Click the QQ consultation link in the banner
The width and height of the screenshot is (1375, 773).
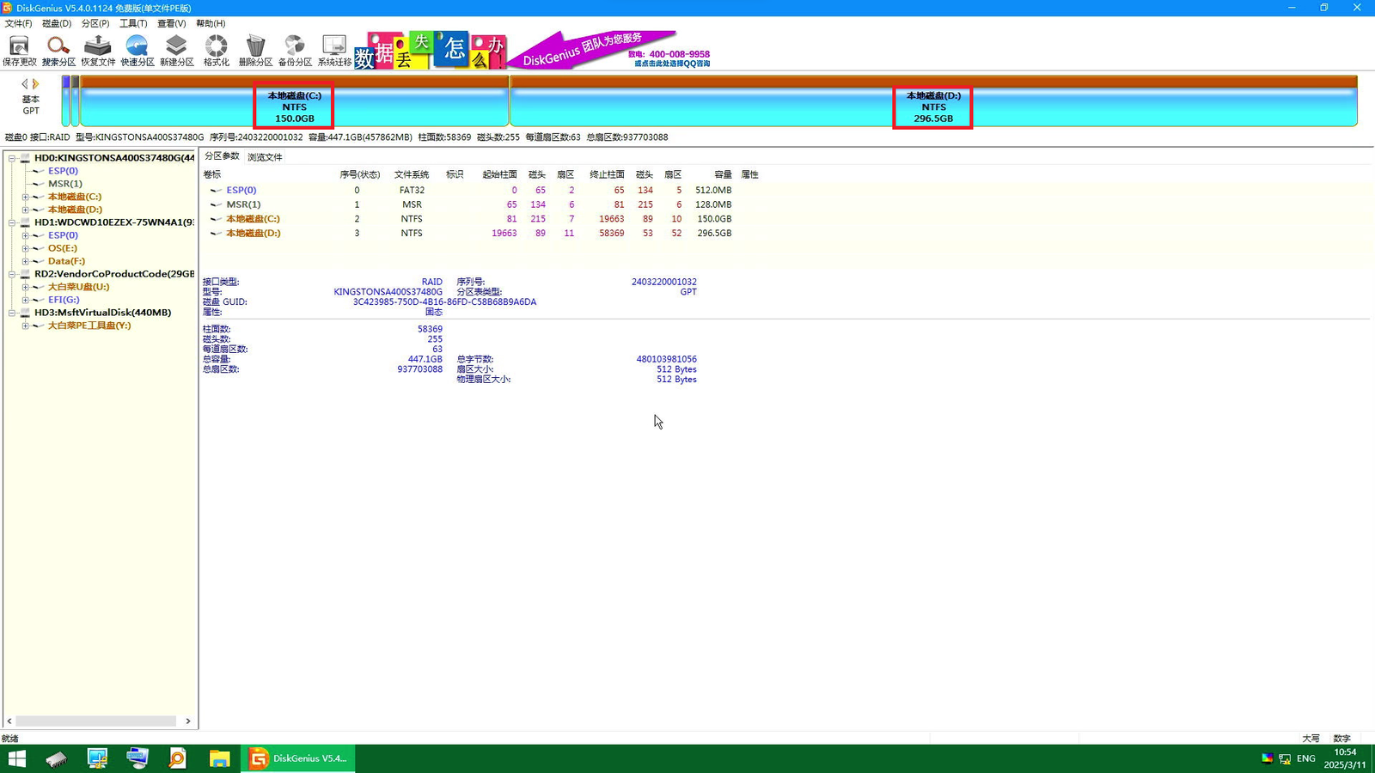point(672,64)
